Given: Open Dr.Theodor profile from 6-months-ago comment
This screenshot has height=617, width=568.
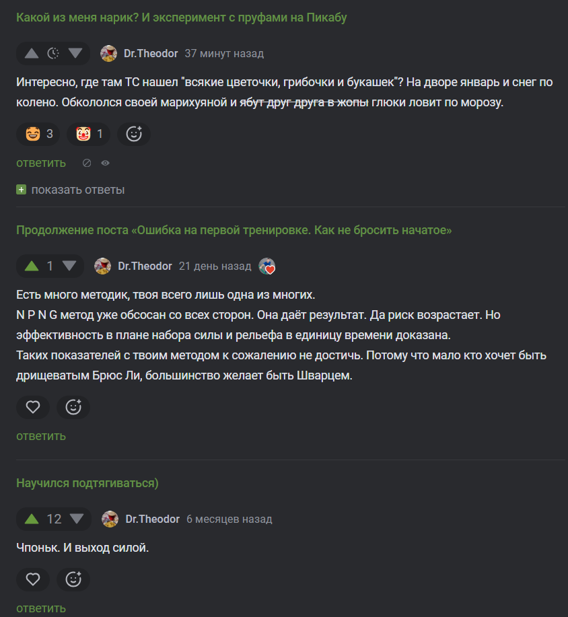Looking at the screenshot, I should coord(152,519).
